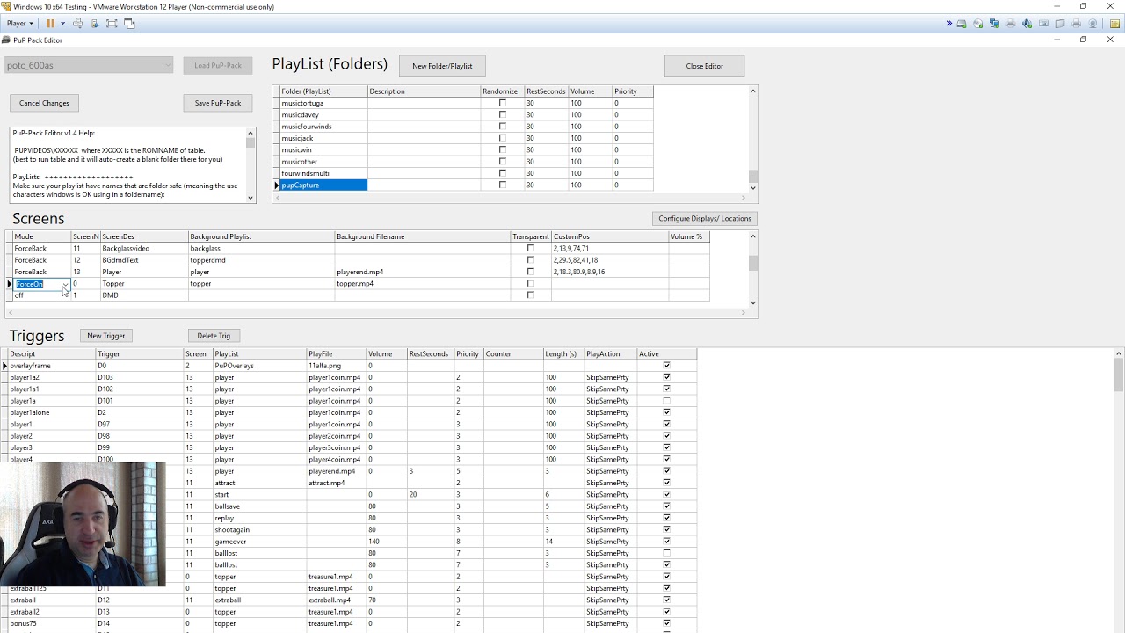Click the sound card device icon

1027,24
